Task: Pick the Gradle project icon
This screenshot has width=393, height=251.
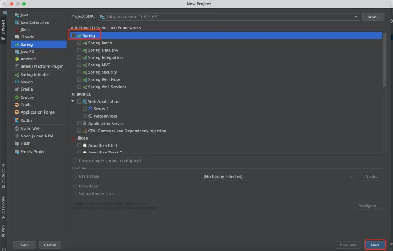Action: click(17, 89)
